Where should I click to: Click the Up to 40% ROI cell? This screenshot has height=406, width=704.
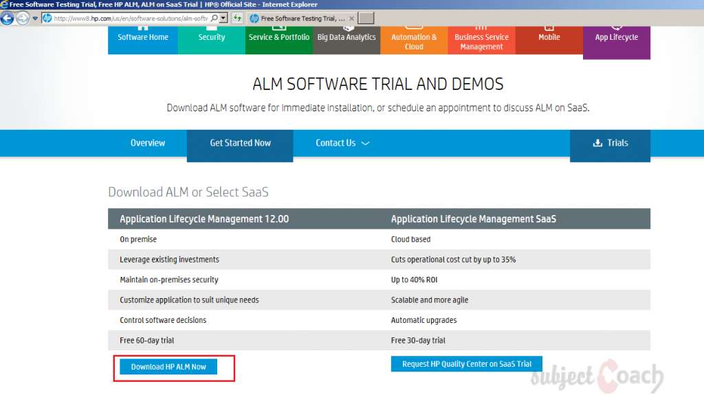[414, 280]
